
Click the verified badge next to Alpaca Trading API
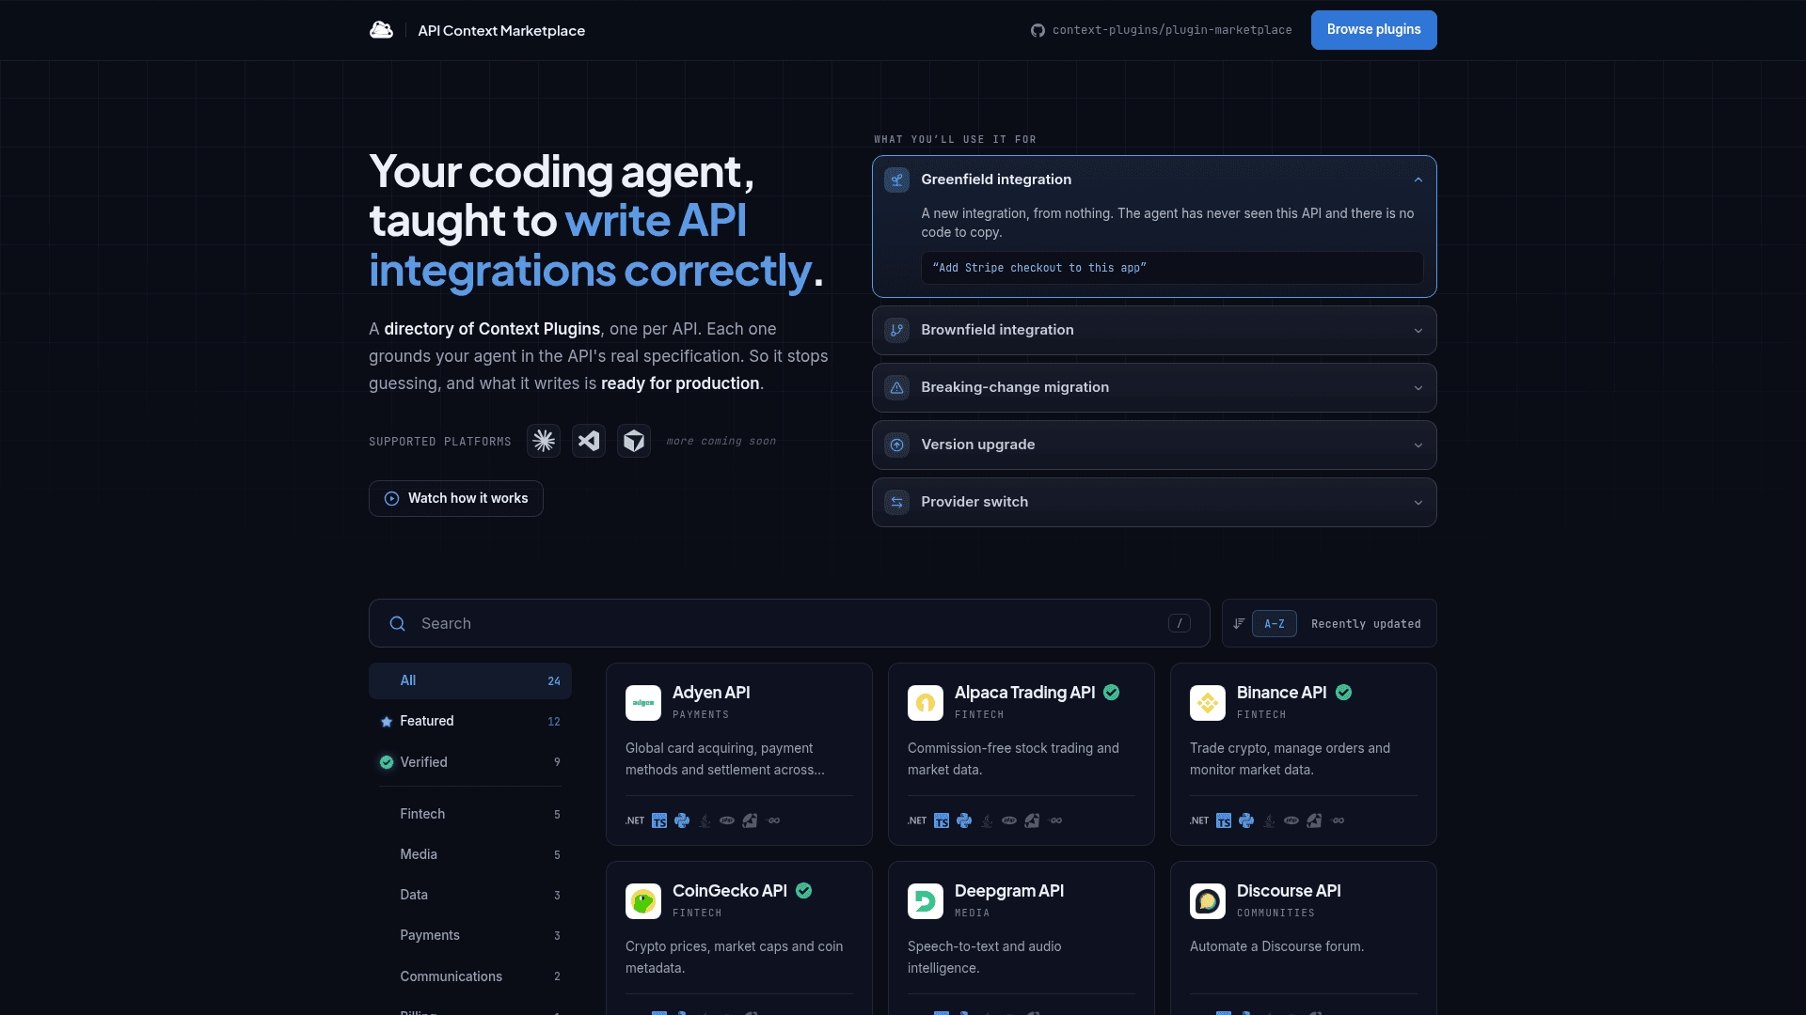[x=1112, y=693]
